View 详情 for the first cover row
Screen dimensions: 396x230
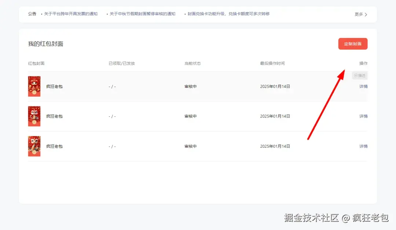pos(363,86)
